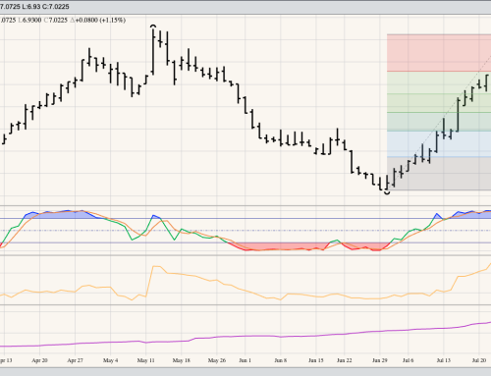
Task: Click the red Fibonacci retracement zone
Action: [439, 53]
